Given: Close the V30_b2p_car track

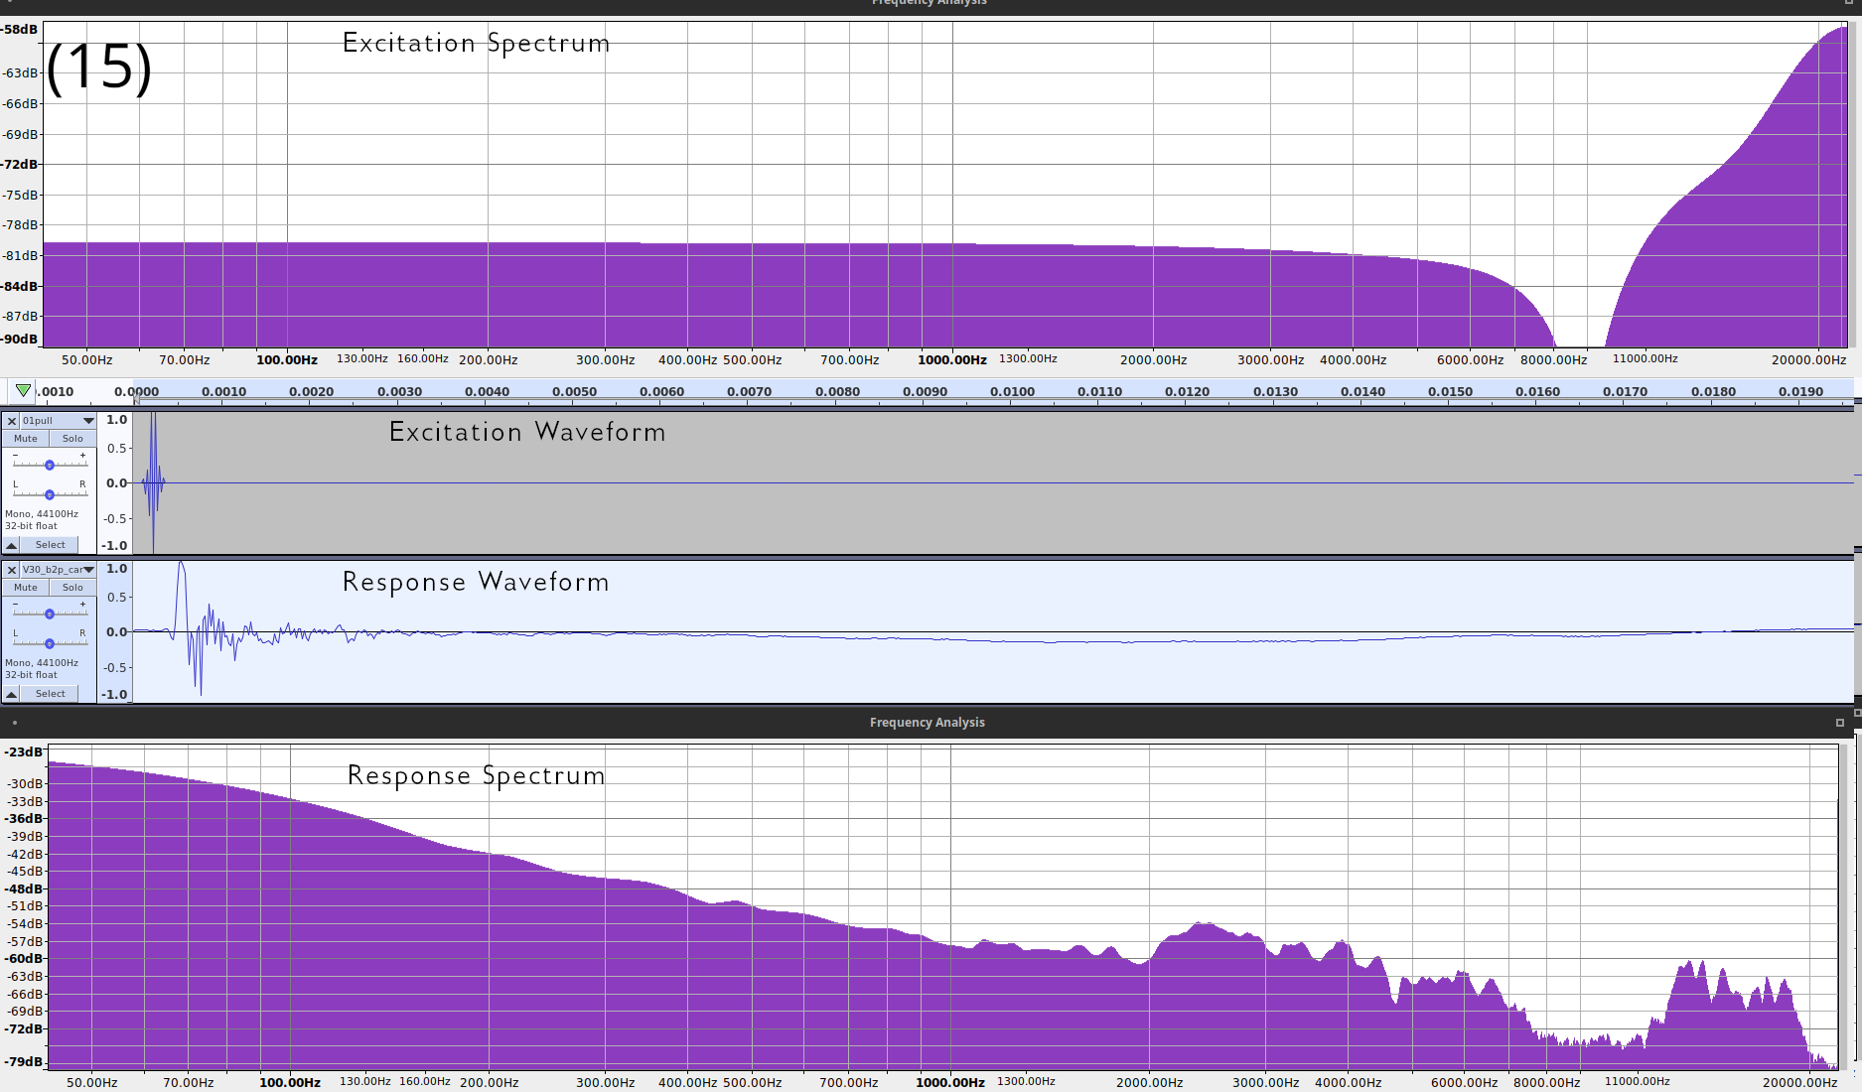Looking at the screenshot, I should tap(12, 570).
